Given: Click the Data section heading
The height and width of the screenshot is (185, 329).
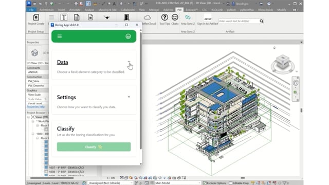Looking at the screenshot, I should click(x=63, y=62).
